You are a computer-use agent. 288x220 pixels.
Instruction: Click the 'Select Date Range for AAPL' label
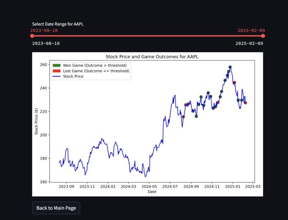tap(58, 24)
